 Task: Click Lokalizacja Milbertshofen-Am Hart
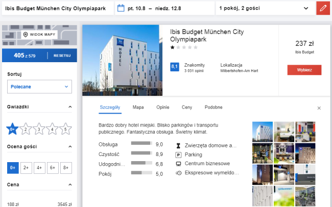tap(239, 68)
